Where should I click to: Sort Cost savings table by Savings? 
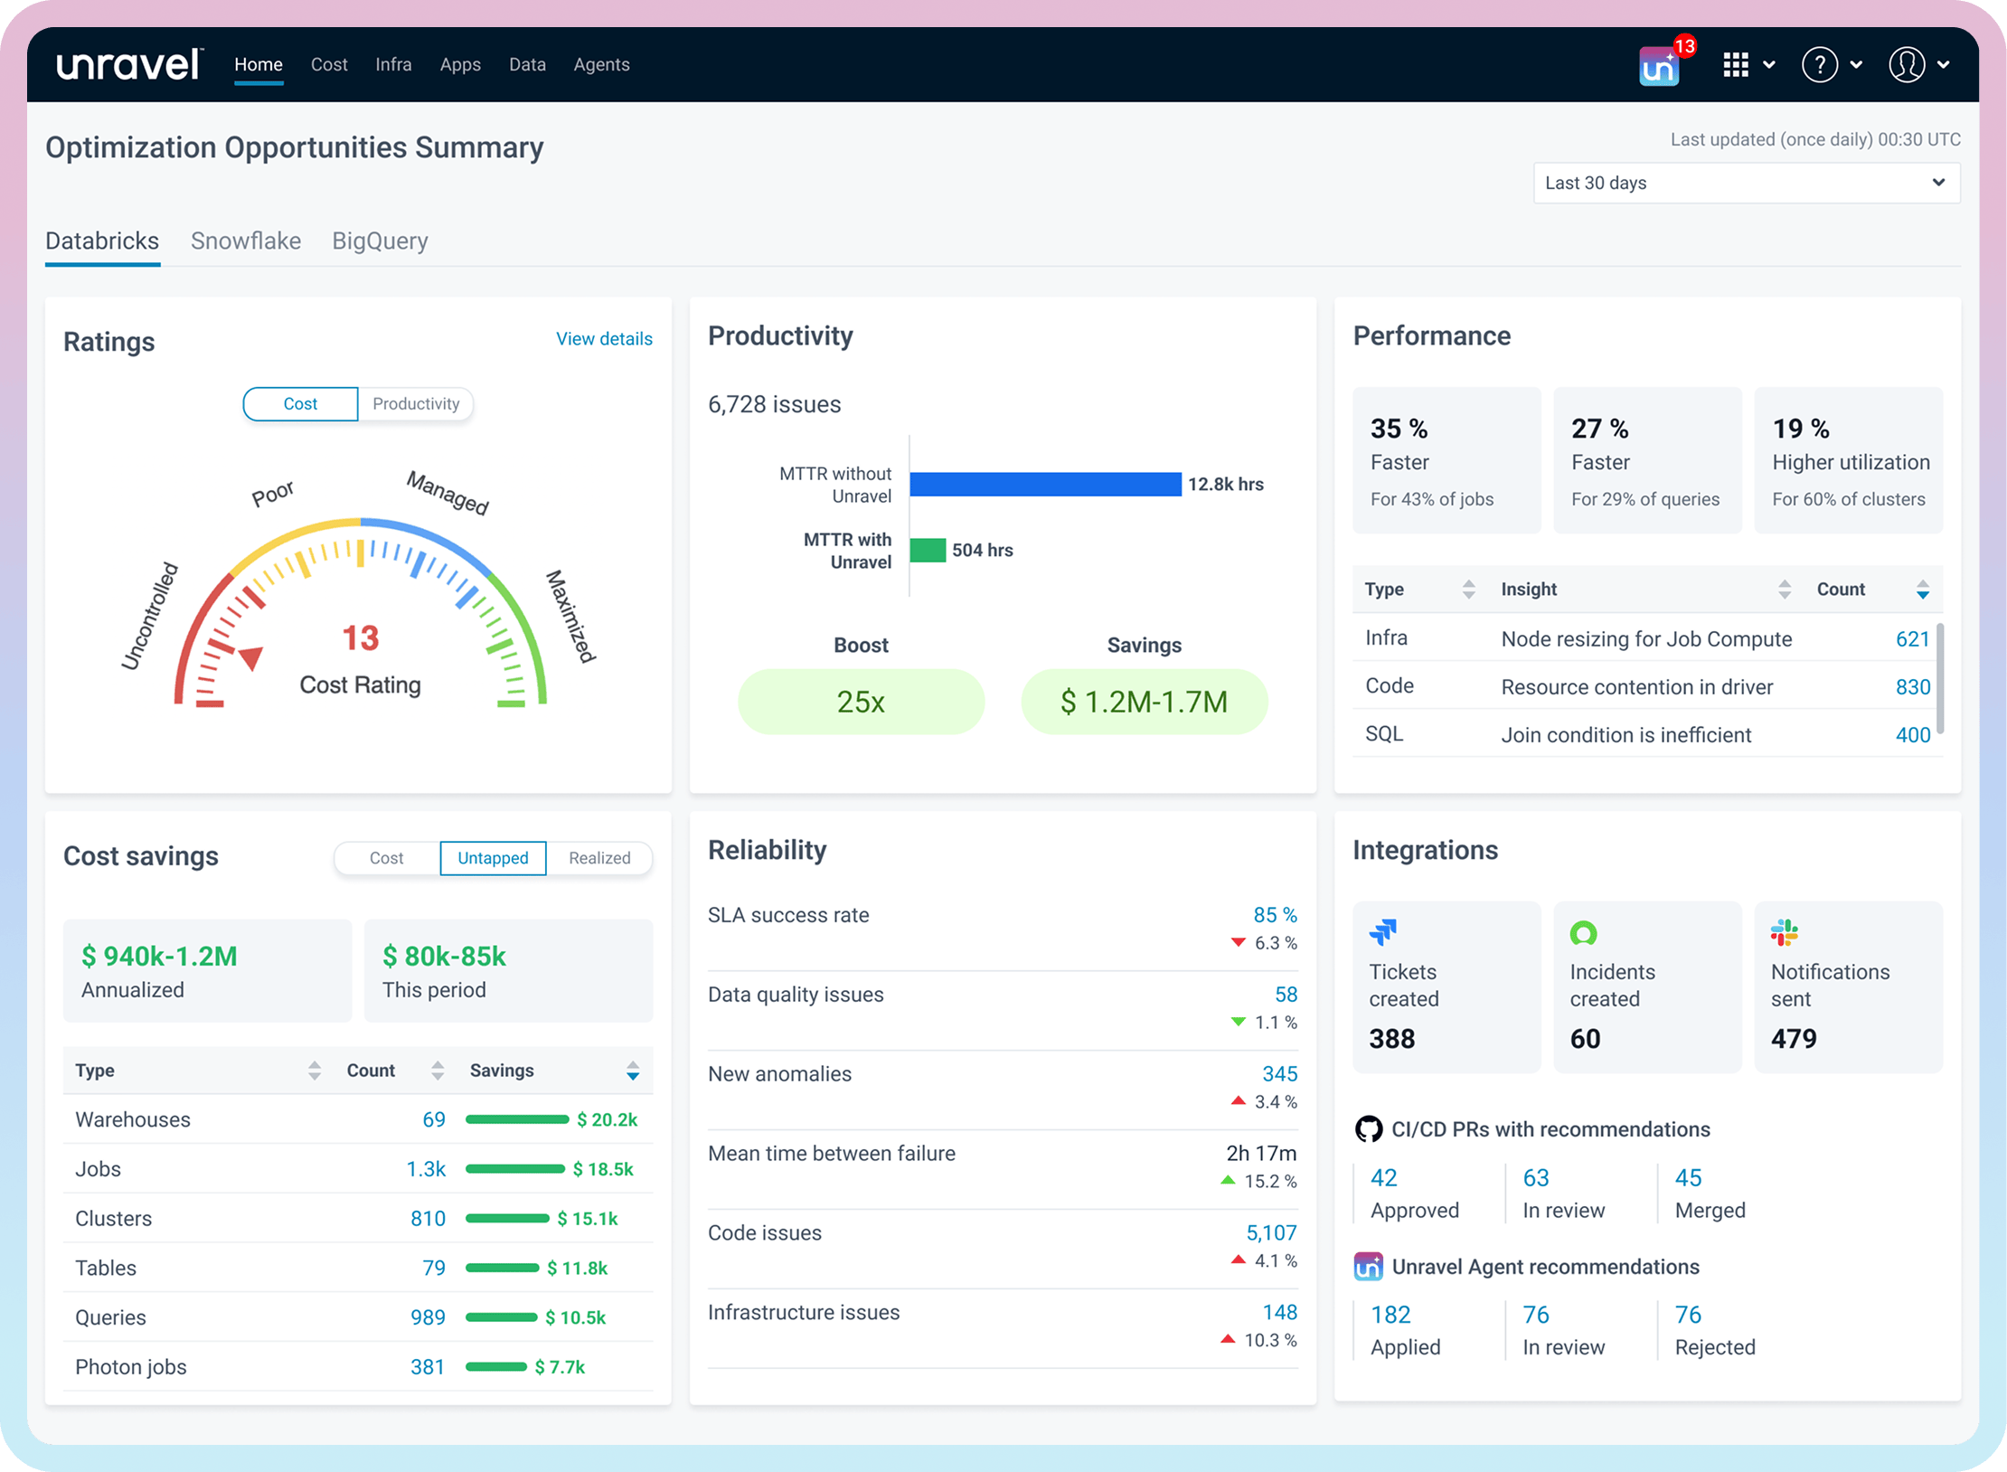(633, 1071)
